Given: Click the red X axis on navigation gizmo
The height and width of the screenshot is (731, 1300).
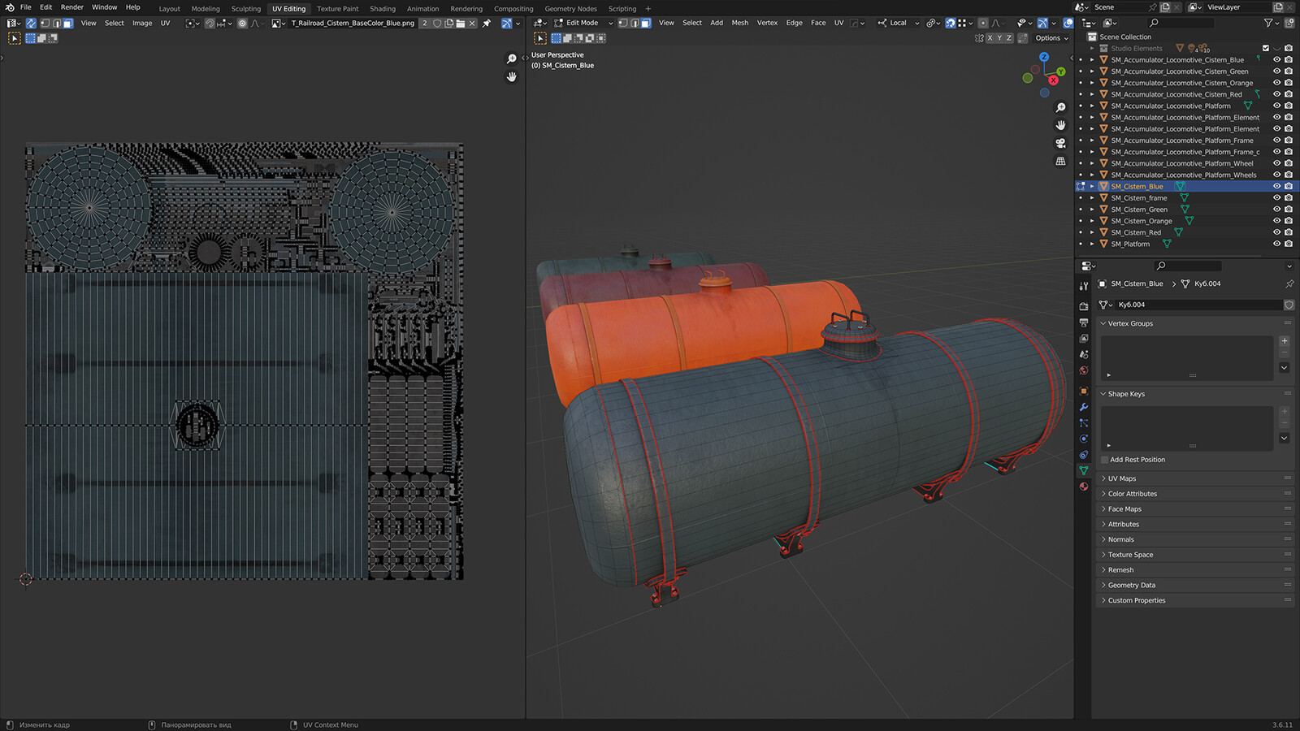Looking at the screenshot, I should point(1053,80).
